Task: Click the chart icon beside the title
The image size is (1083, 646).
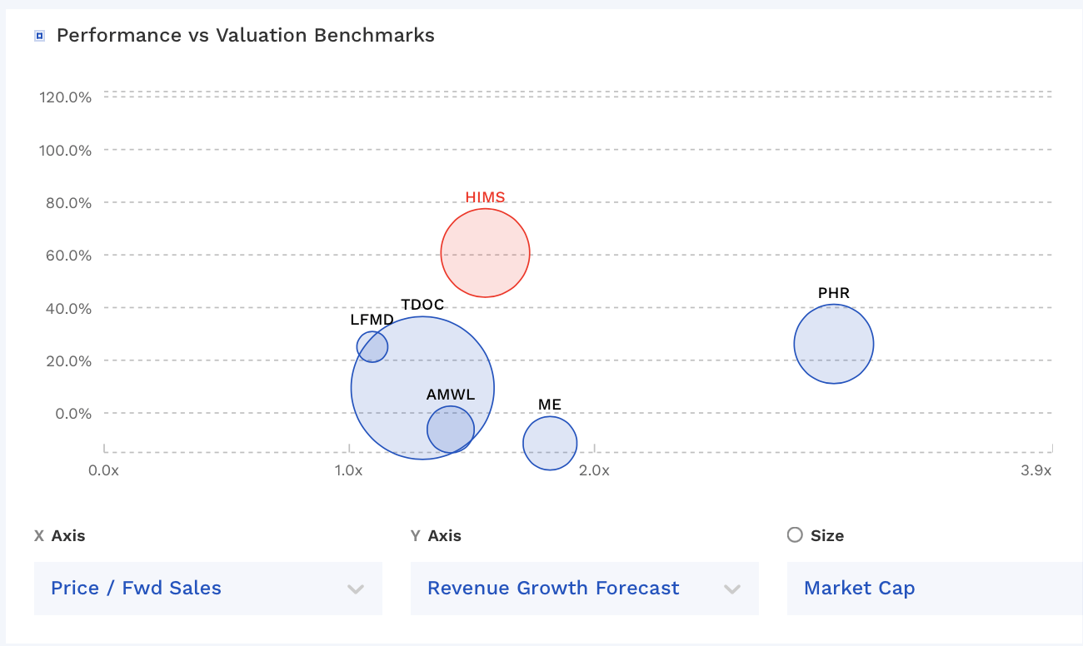Action: pos(38,34)
